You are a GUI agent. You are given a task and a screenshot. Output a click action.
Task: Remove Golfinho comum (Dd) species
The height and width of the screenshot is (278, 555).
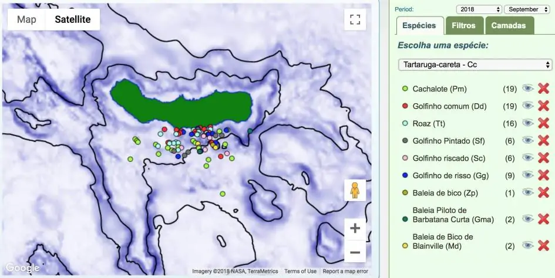click(x=543, y=106)
